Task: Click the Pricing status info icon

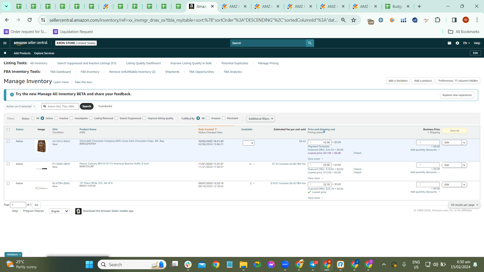Action: 324,132
